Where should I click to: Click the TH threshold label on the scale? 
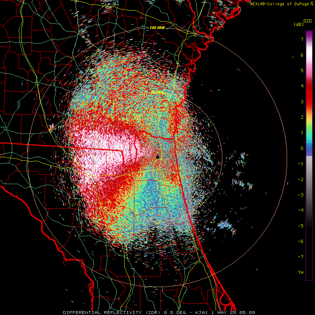[301, 273]
